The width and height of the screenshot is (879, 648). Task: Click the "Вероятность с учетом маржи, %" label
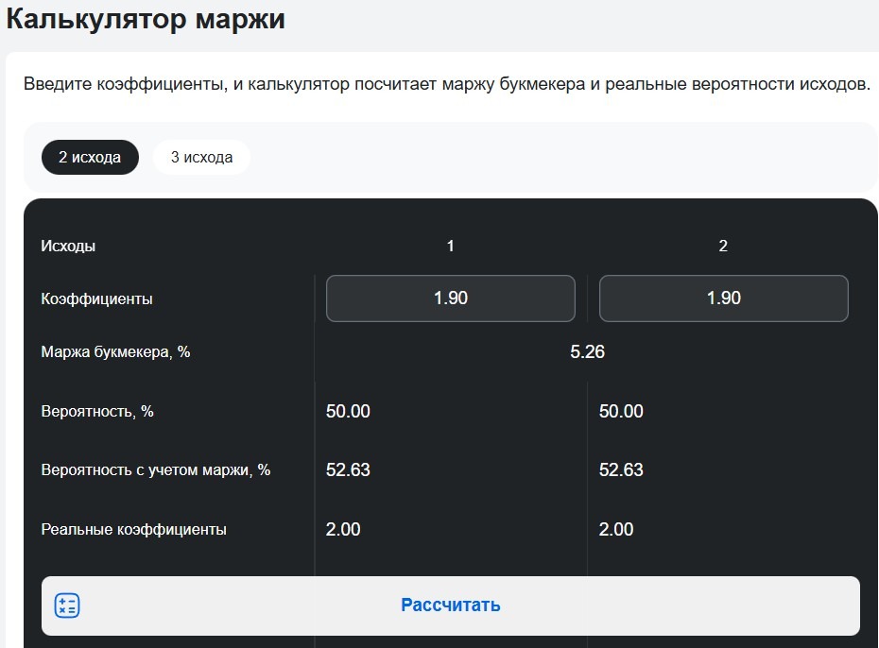click(156, 470)
